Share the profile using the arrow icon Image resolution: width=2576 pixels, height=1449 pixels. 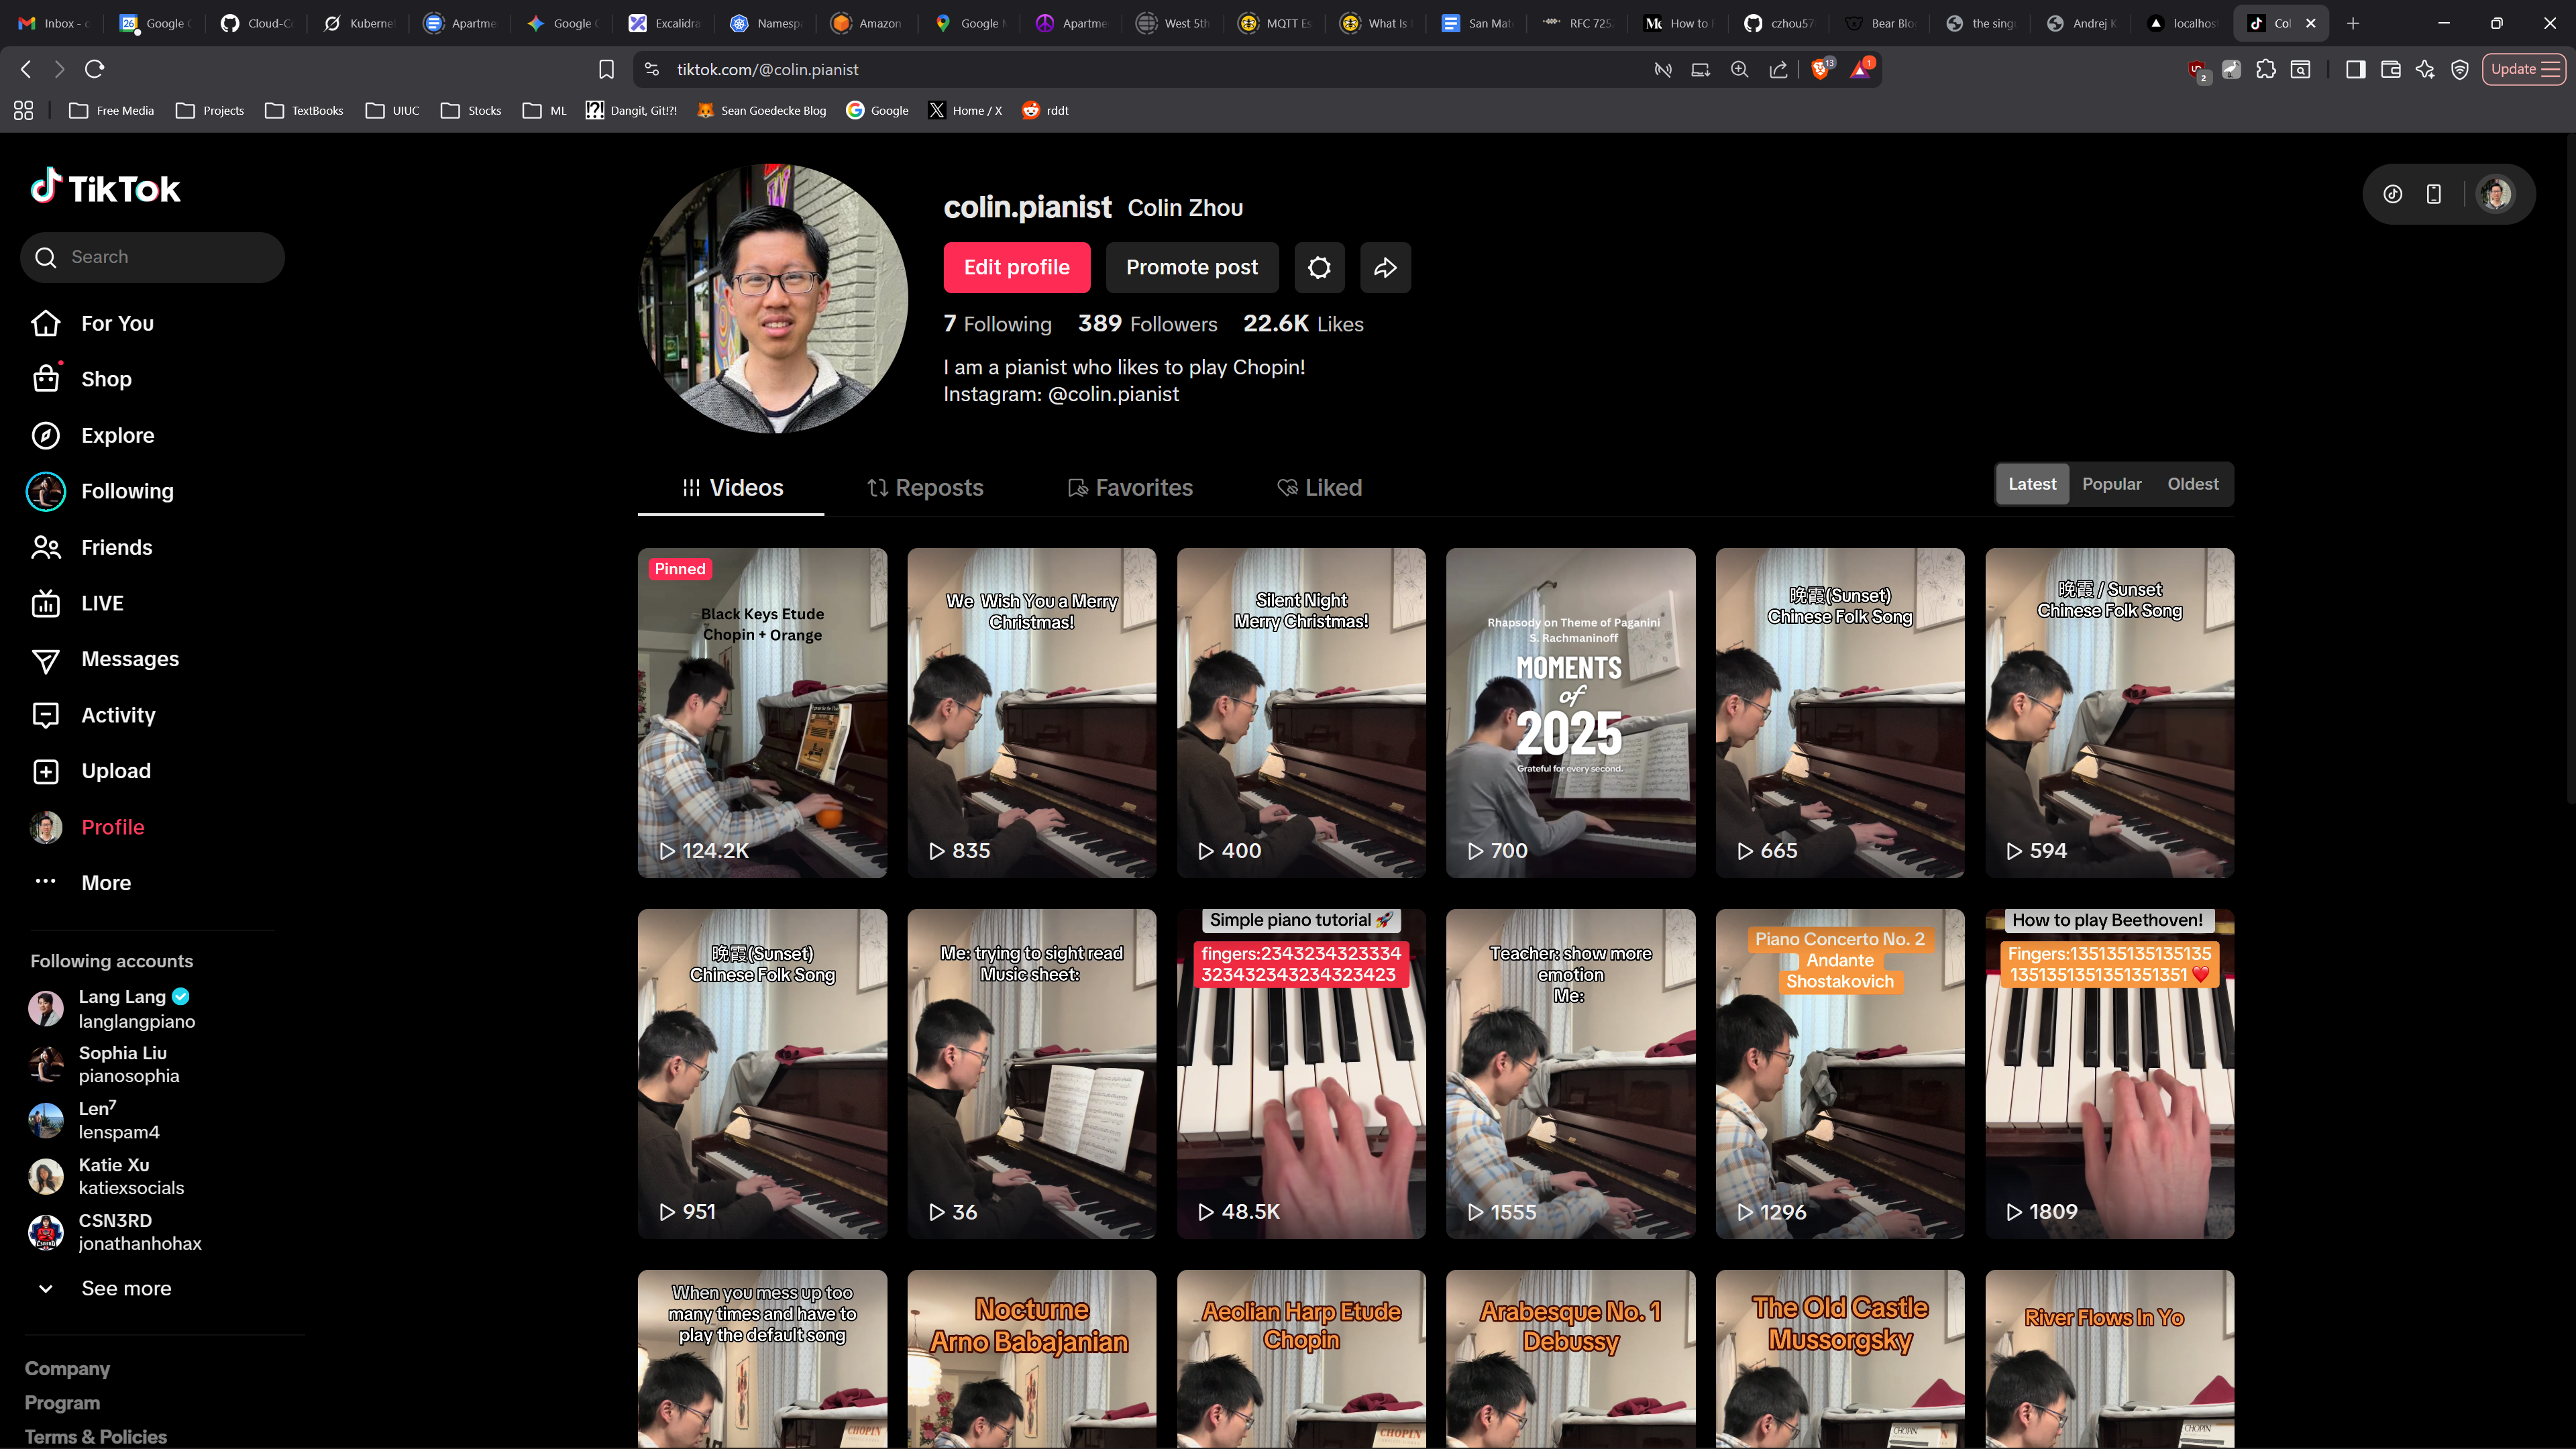pyautogui.click(x=1385, y=267)
